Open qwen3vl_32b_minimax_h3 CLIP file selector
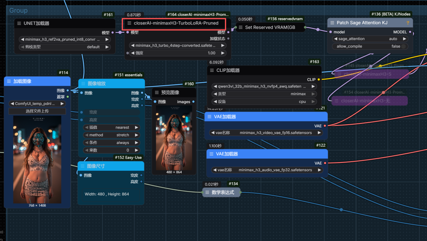This screenshot has width=427, height=241. 264,86
